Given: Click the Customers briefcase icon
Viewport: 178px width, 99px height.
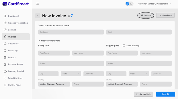Looking at the screenshot, I should tap(5, 44).
